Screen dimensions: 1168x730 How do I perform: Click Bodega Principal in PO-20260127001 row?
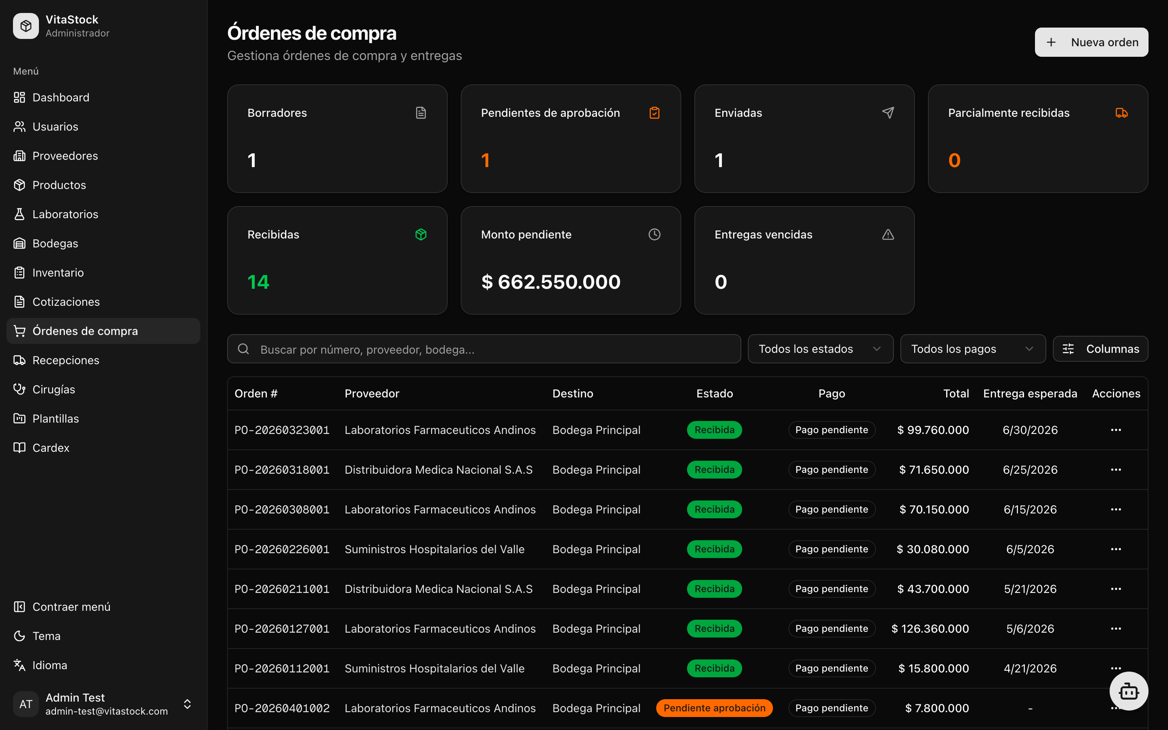[596, 629]
